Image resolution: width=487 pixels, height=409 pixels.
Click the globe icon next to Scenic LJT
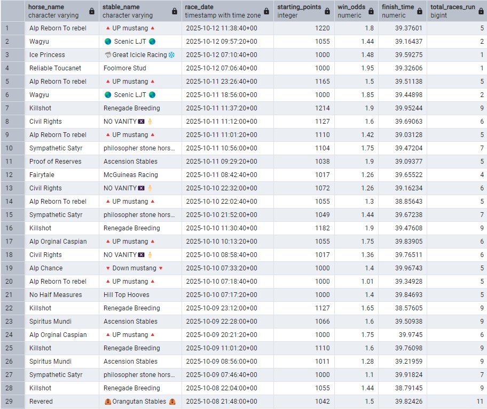pos(107,41)
